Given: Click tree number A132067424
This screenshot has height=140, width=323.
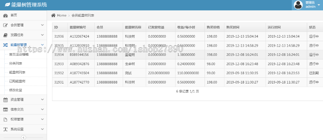Looking at the screenshot, I should [80, 37].
